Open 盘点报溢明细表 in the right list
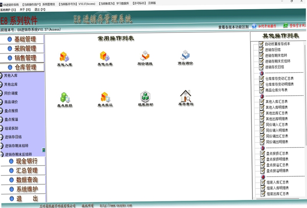307x208 pixels. click(x=277, y=171)
